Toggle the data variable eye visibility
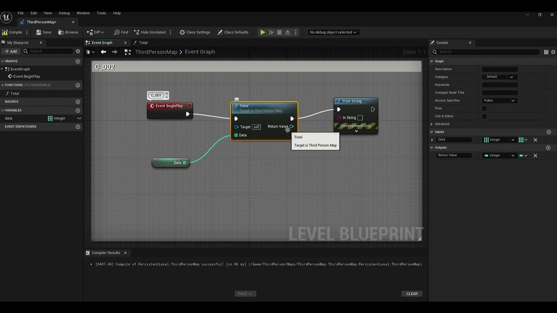 coord(79,118)
